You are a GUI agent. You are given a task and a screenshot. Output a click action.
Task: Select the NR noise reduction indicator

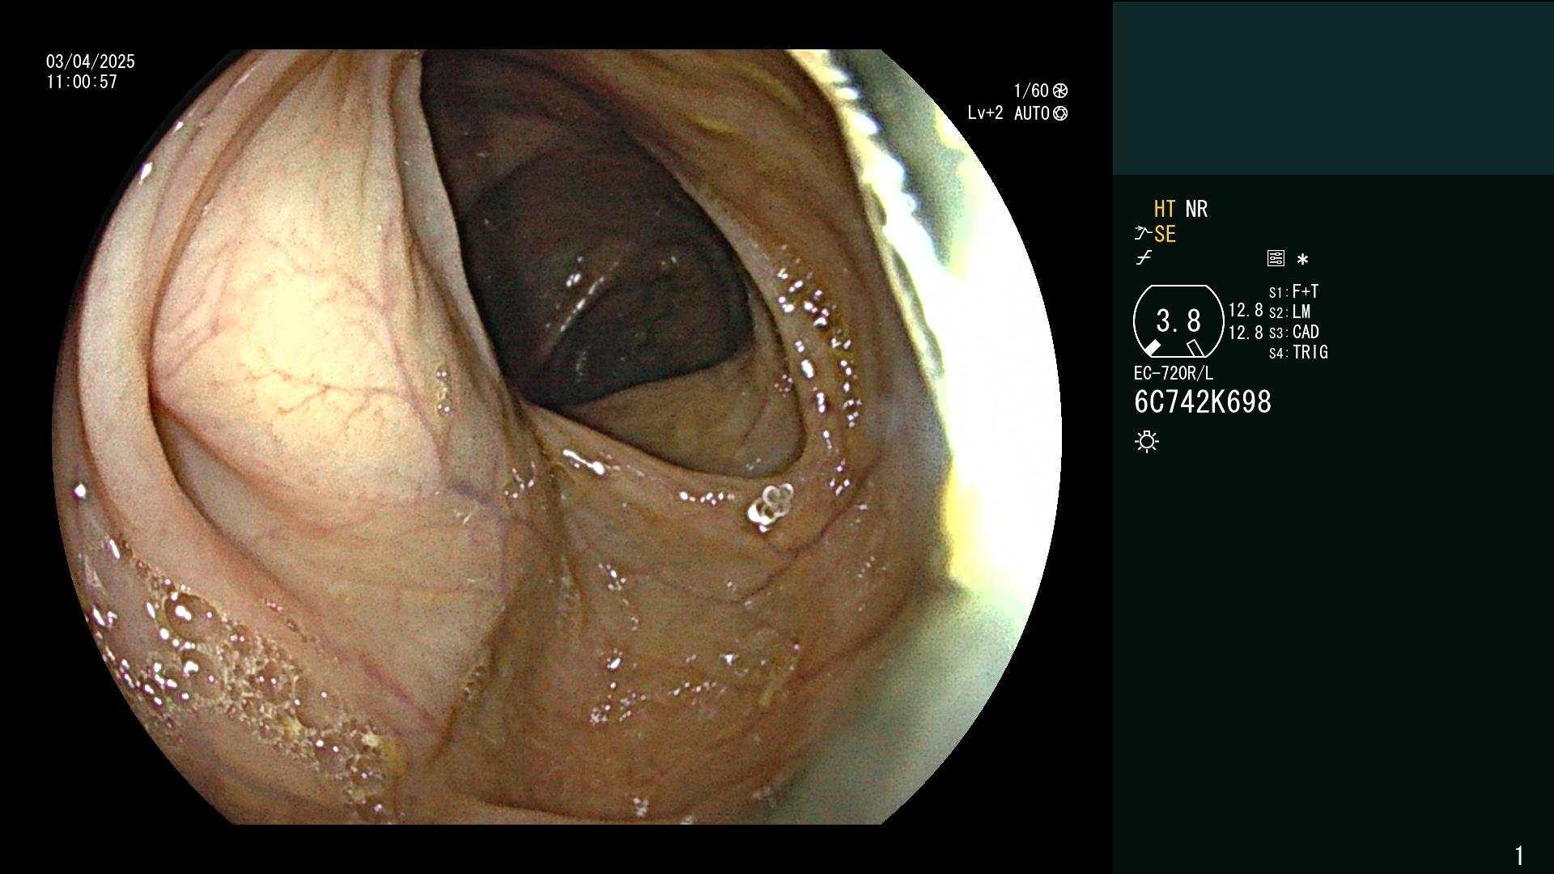coord(1196,209)
